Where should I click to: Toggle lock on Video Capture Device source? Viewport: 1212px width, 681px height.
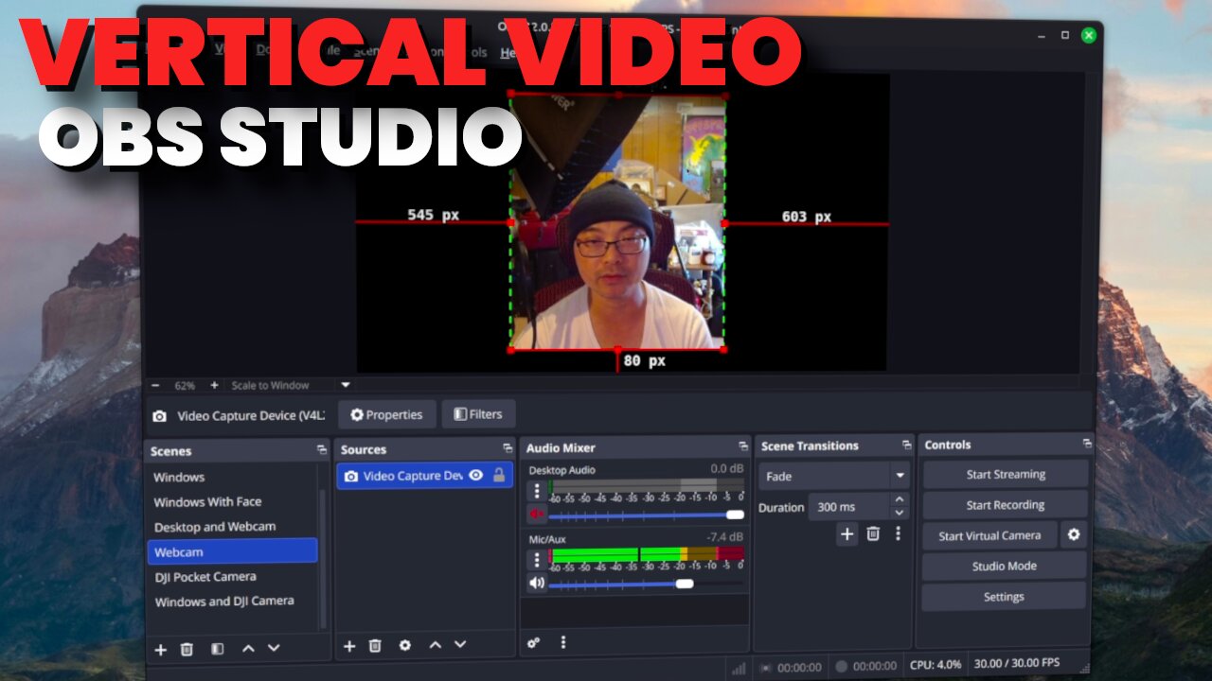coord(500,476)
